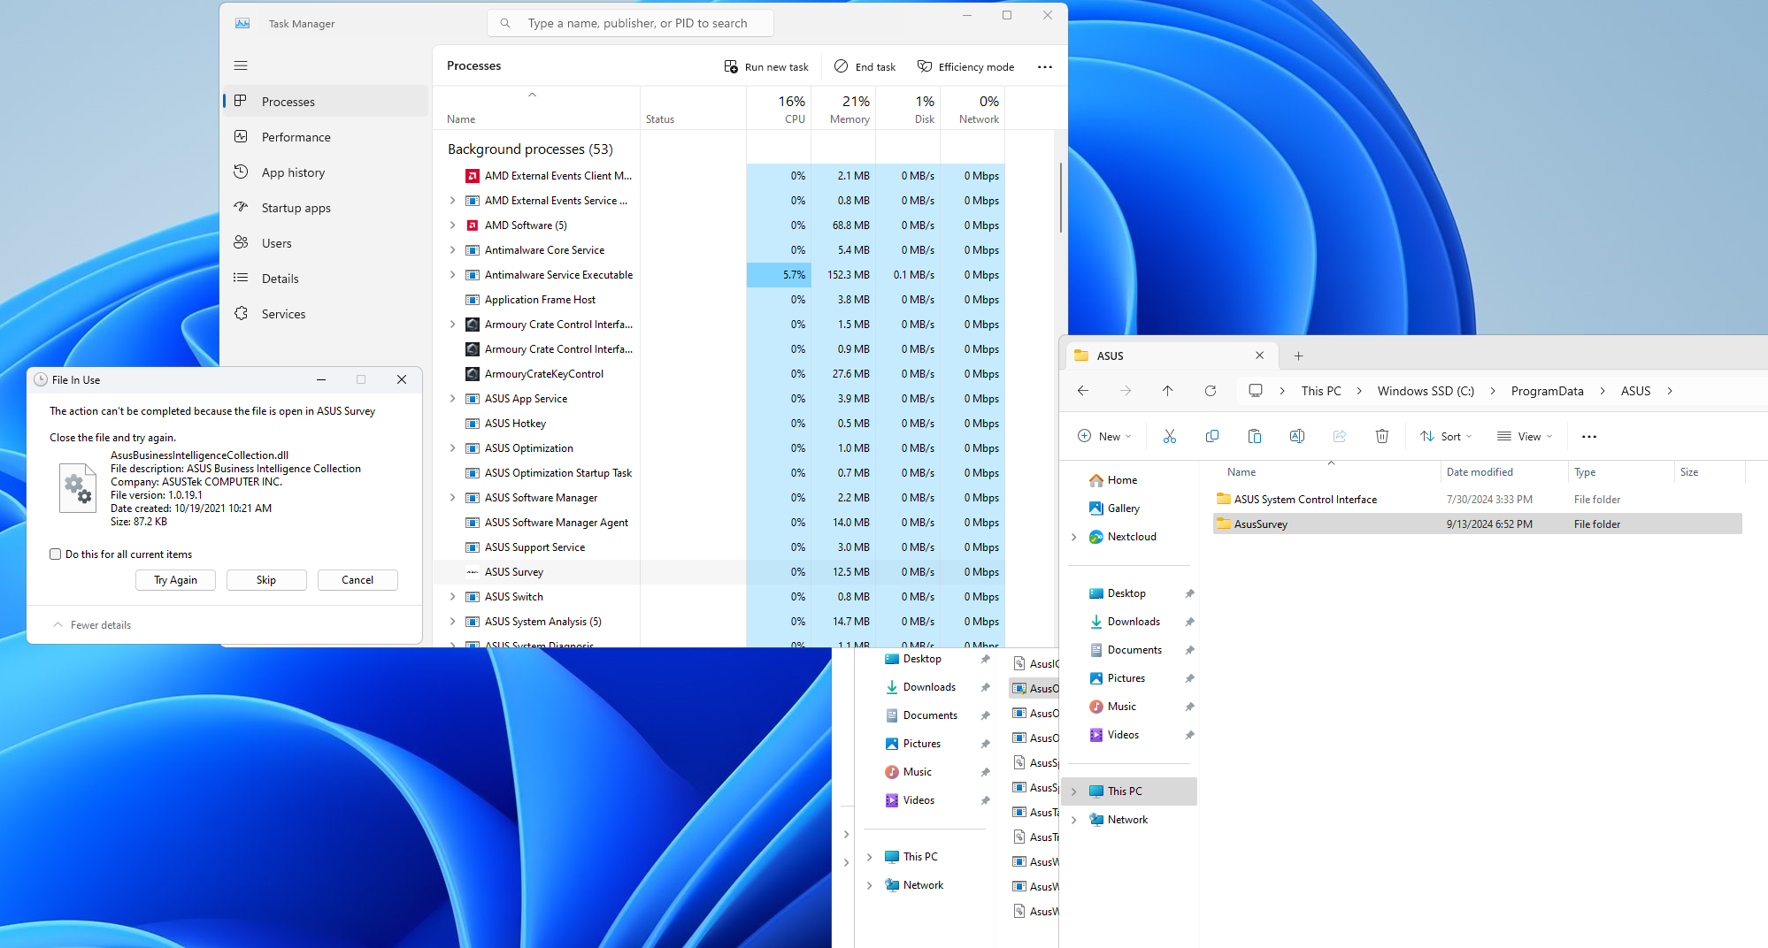Click End task button in Task Manager

point(865,67)
